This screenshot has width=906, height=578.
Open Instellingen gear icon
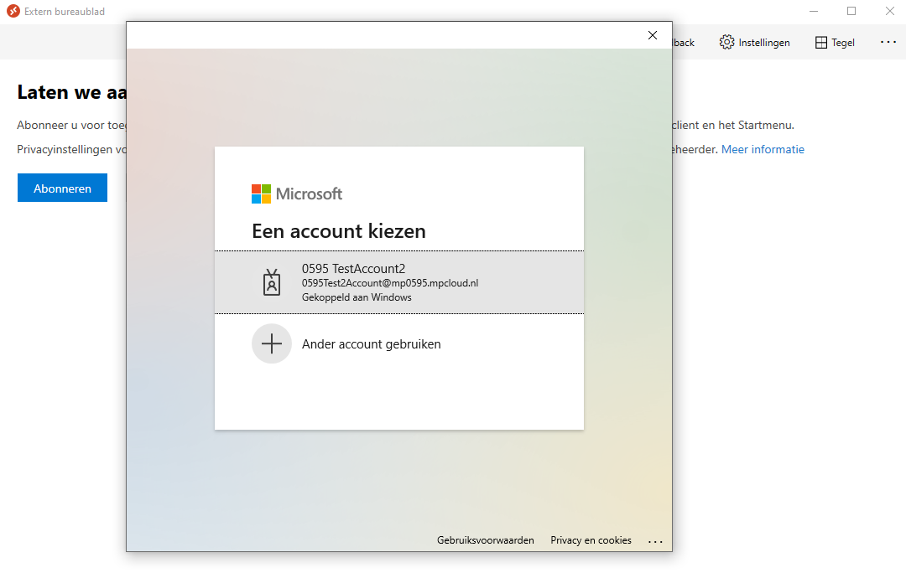[726, 42]
